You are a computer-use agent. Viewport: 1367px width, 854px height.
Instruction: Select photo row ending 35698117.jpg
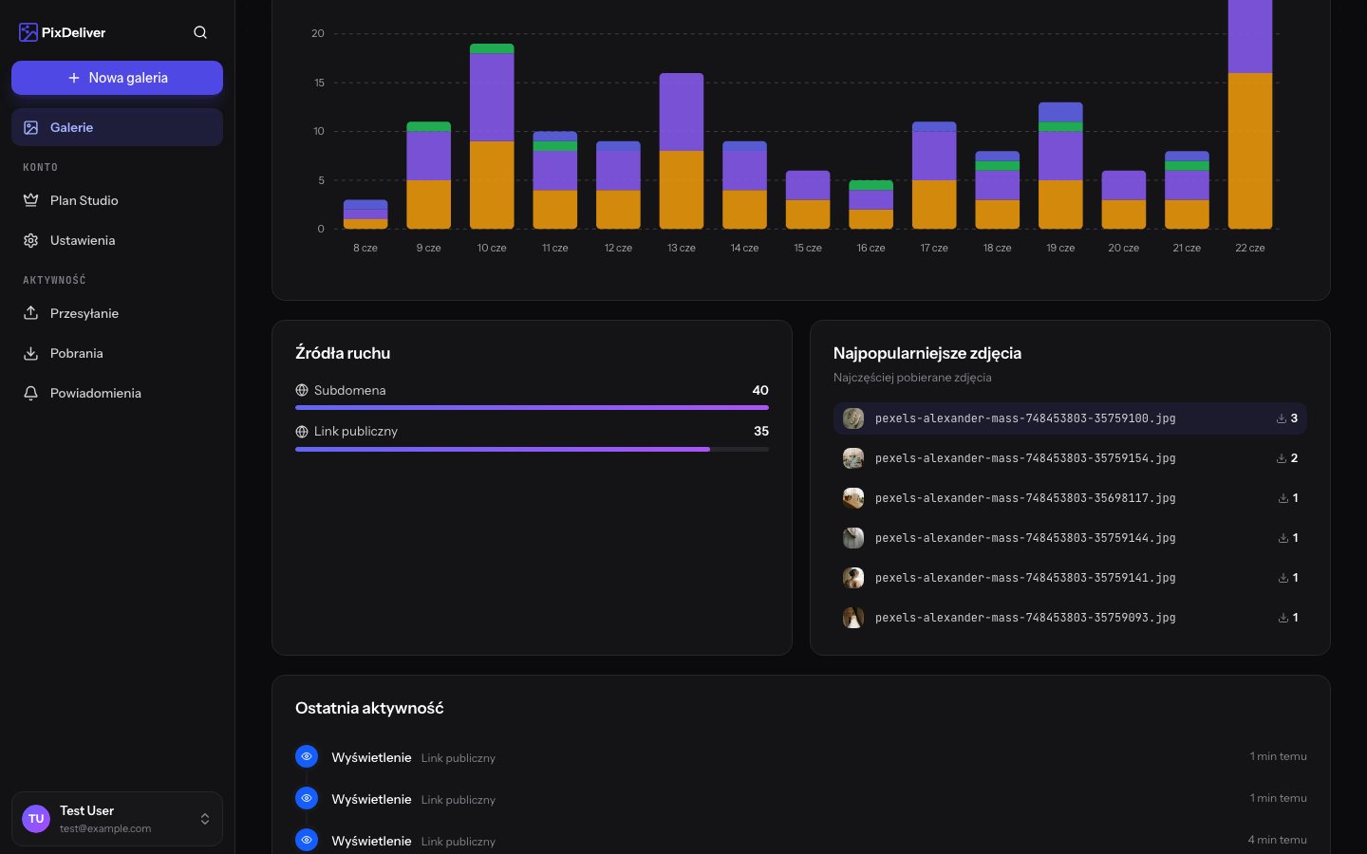click(1070, 498)
